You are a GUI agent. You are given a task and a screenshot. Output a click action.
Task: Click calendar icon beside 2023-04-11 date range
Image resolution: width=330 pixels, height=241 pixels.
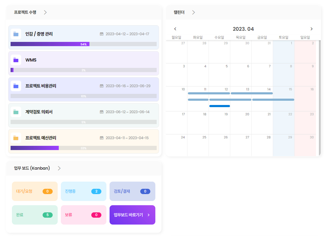102,138
